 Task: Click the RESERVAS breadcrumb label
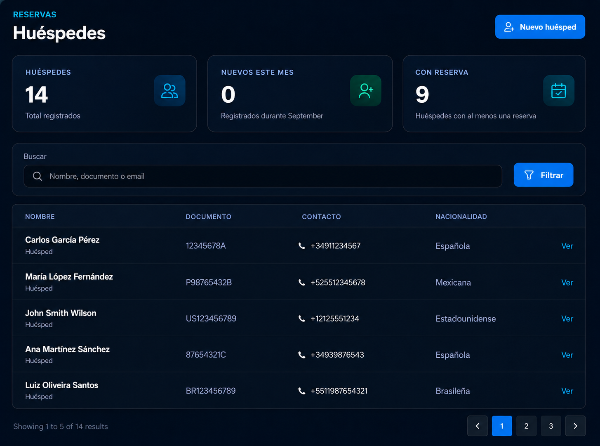pyautogui.click(x=35, y=14)
